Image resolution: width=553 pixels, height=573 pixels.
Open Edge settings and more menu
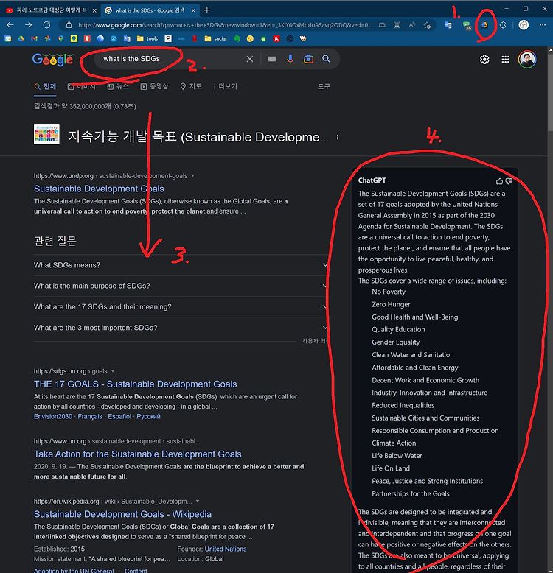(543, 25)
